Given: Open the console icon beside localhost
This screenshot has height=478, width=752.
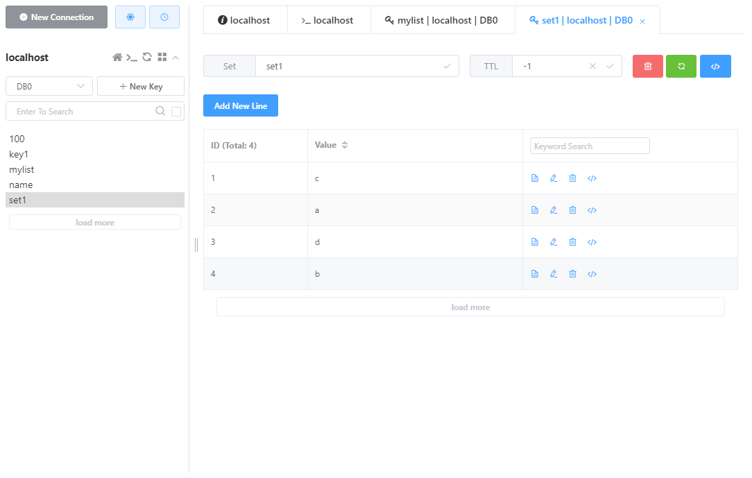Looking at the screenshot, I should click(x=132, y=58).
